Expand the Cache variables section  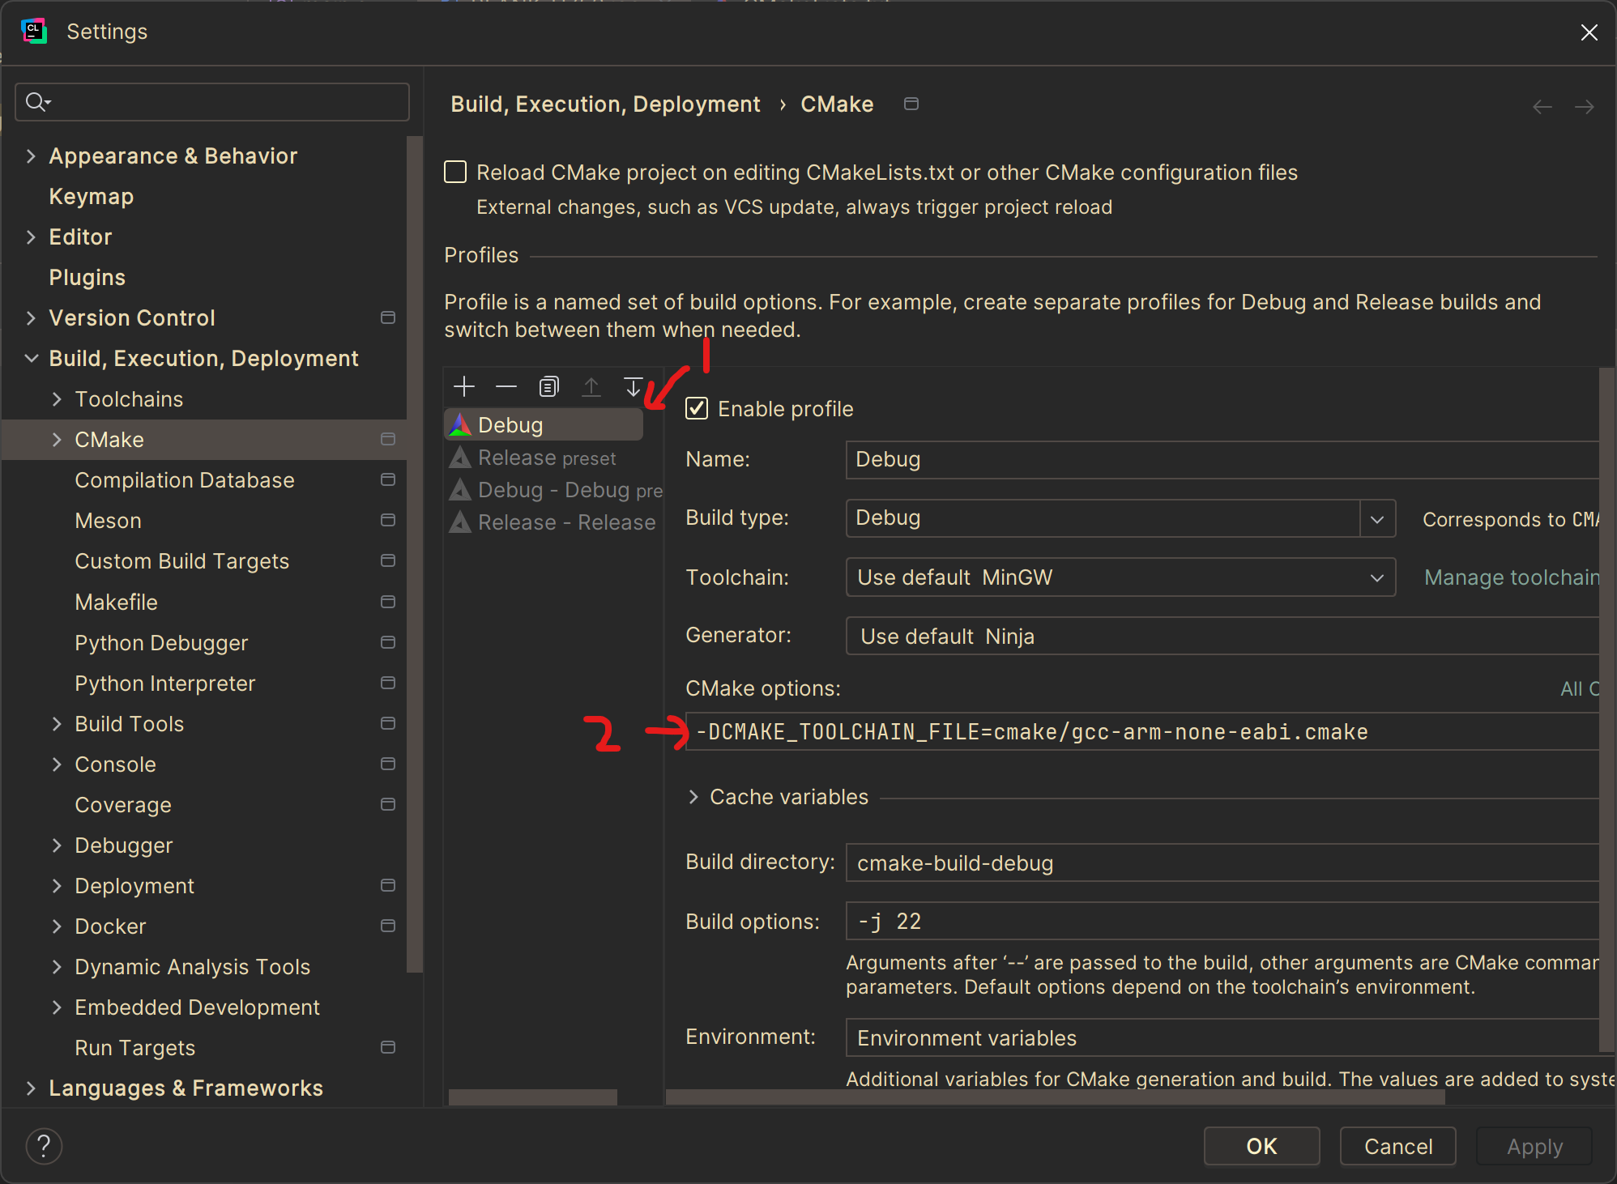(x=694, y=797)
